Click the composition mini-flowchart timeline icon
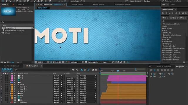The image size is (188, 105). point(73,70)
